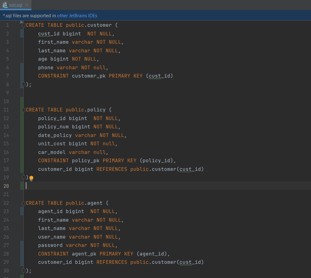Close the init.sql tab
311x278 pixels.
click(x=27, y=5)
